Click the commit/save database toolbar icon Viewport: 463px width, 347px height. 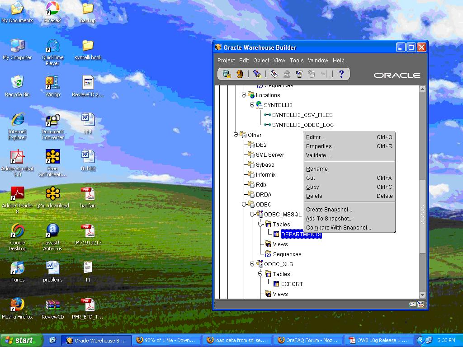(227, 74)
